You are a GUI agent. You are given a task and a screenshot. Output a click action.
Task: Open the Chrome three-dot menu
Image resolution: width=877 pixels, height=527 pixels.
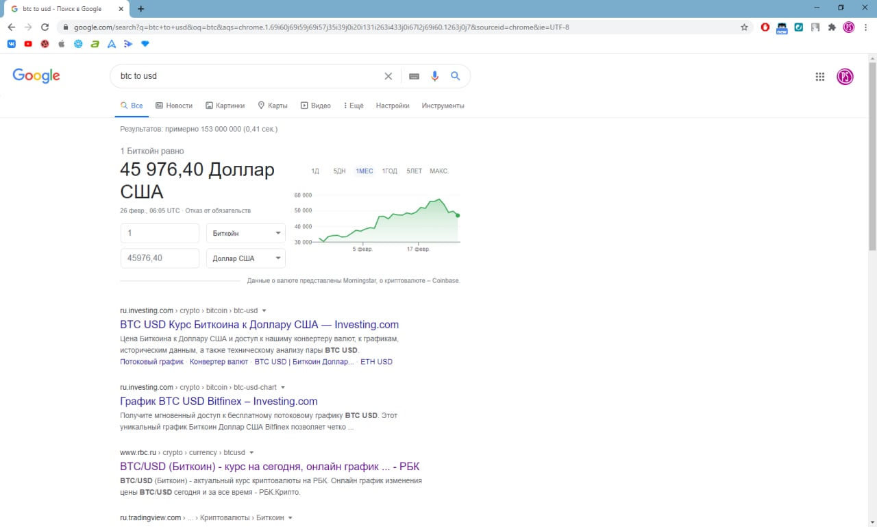865,27
